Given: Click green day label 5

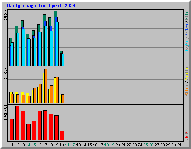Looking at the screenshot, I should tap(35, 145).
